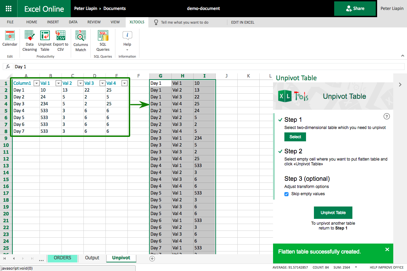
Task: Open status bar summary options dropdown
Action: (x=356, y=267)
